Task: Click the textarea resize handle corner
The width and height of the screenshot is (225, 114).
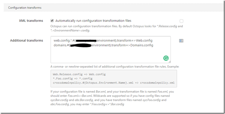Action: [170, 62]
